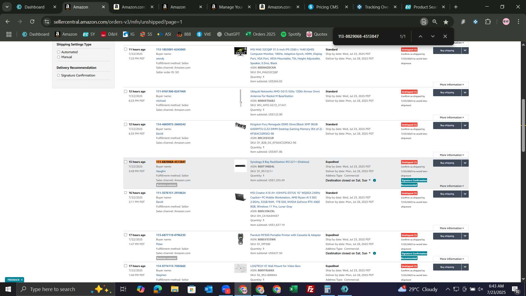The image size is (526, 296).
Task: Tick checkbox for order 112-1853091-6245065
Action: [125, 49]
